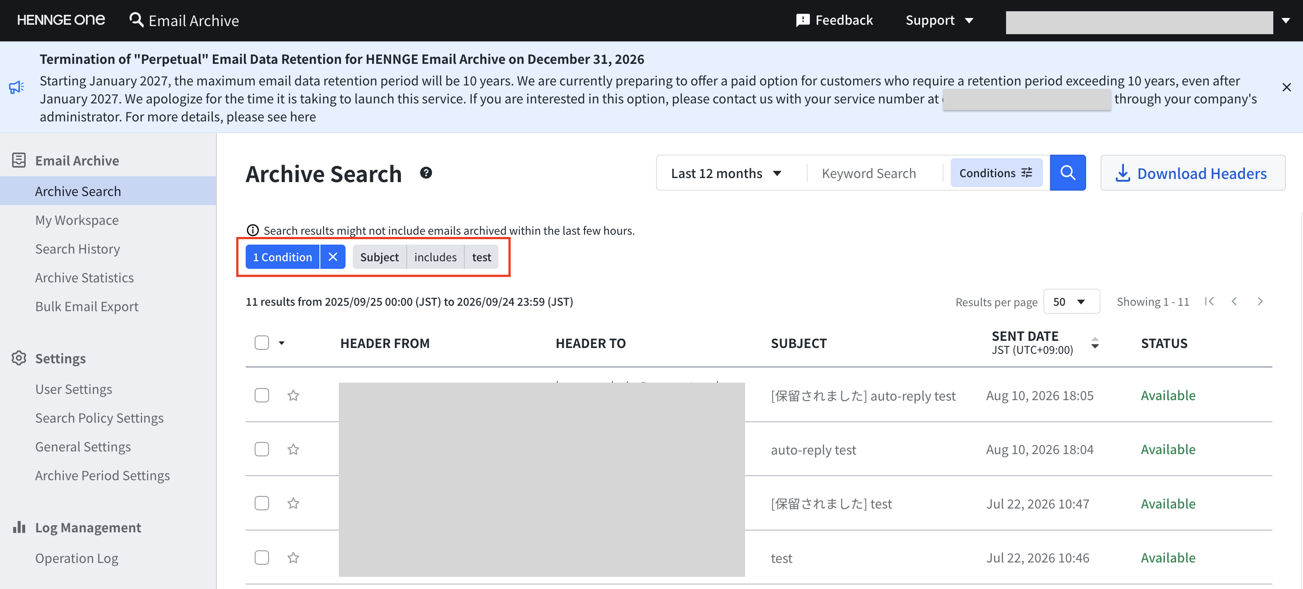
Task: Open the account menu arrow at top right
Action: point(1286,21)
